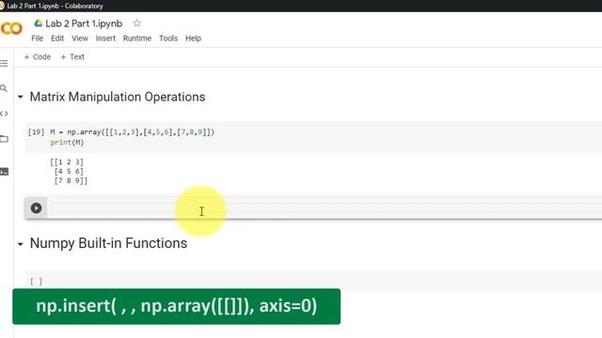Open the table of contents sidebar icon
This screenshot has width=602, height=338.
(4, 63)
